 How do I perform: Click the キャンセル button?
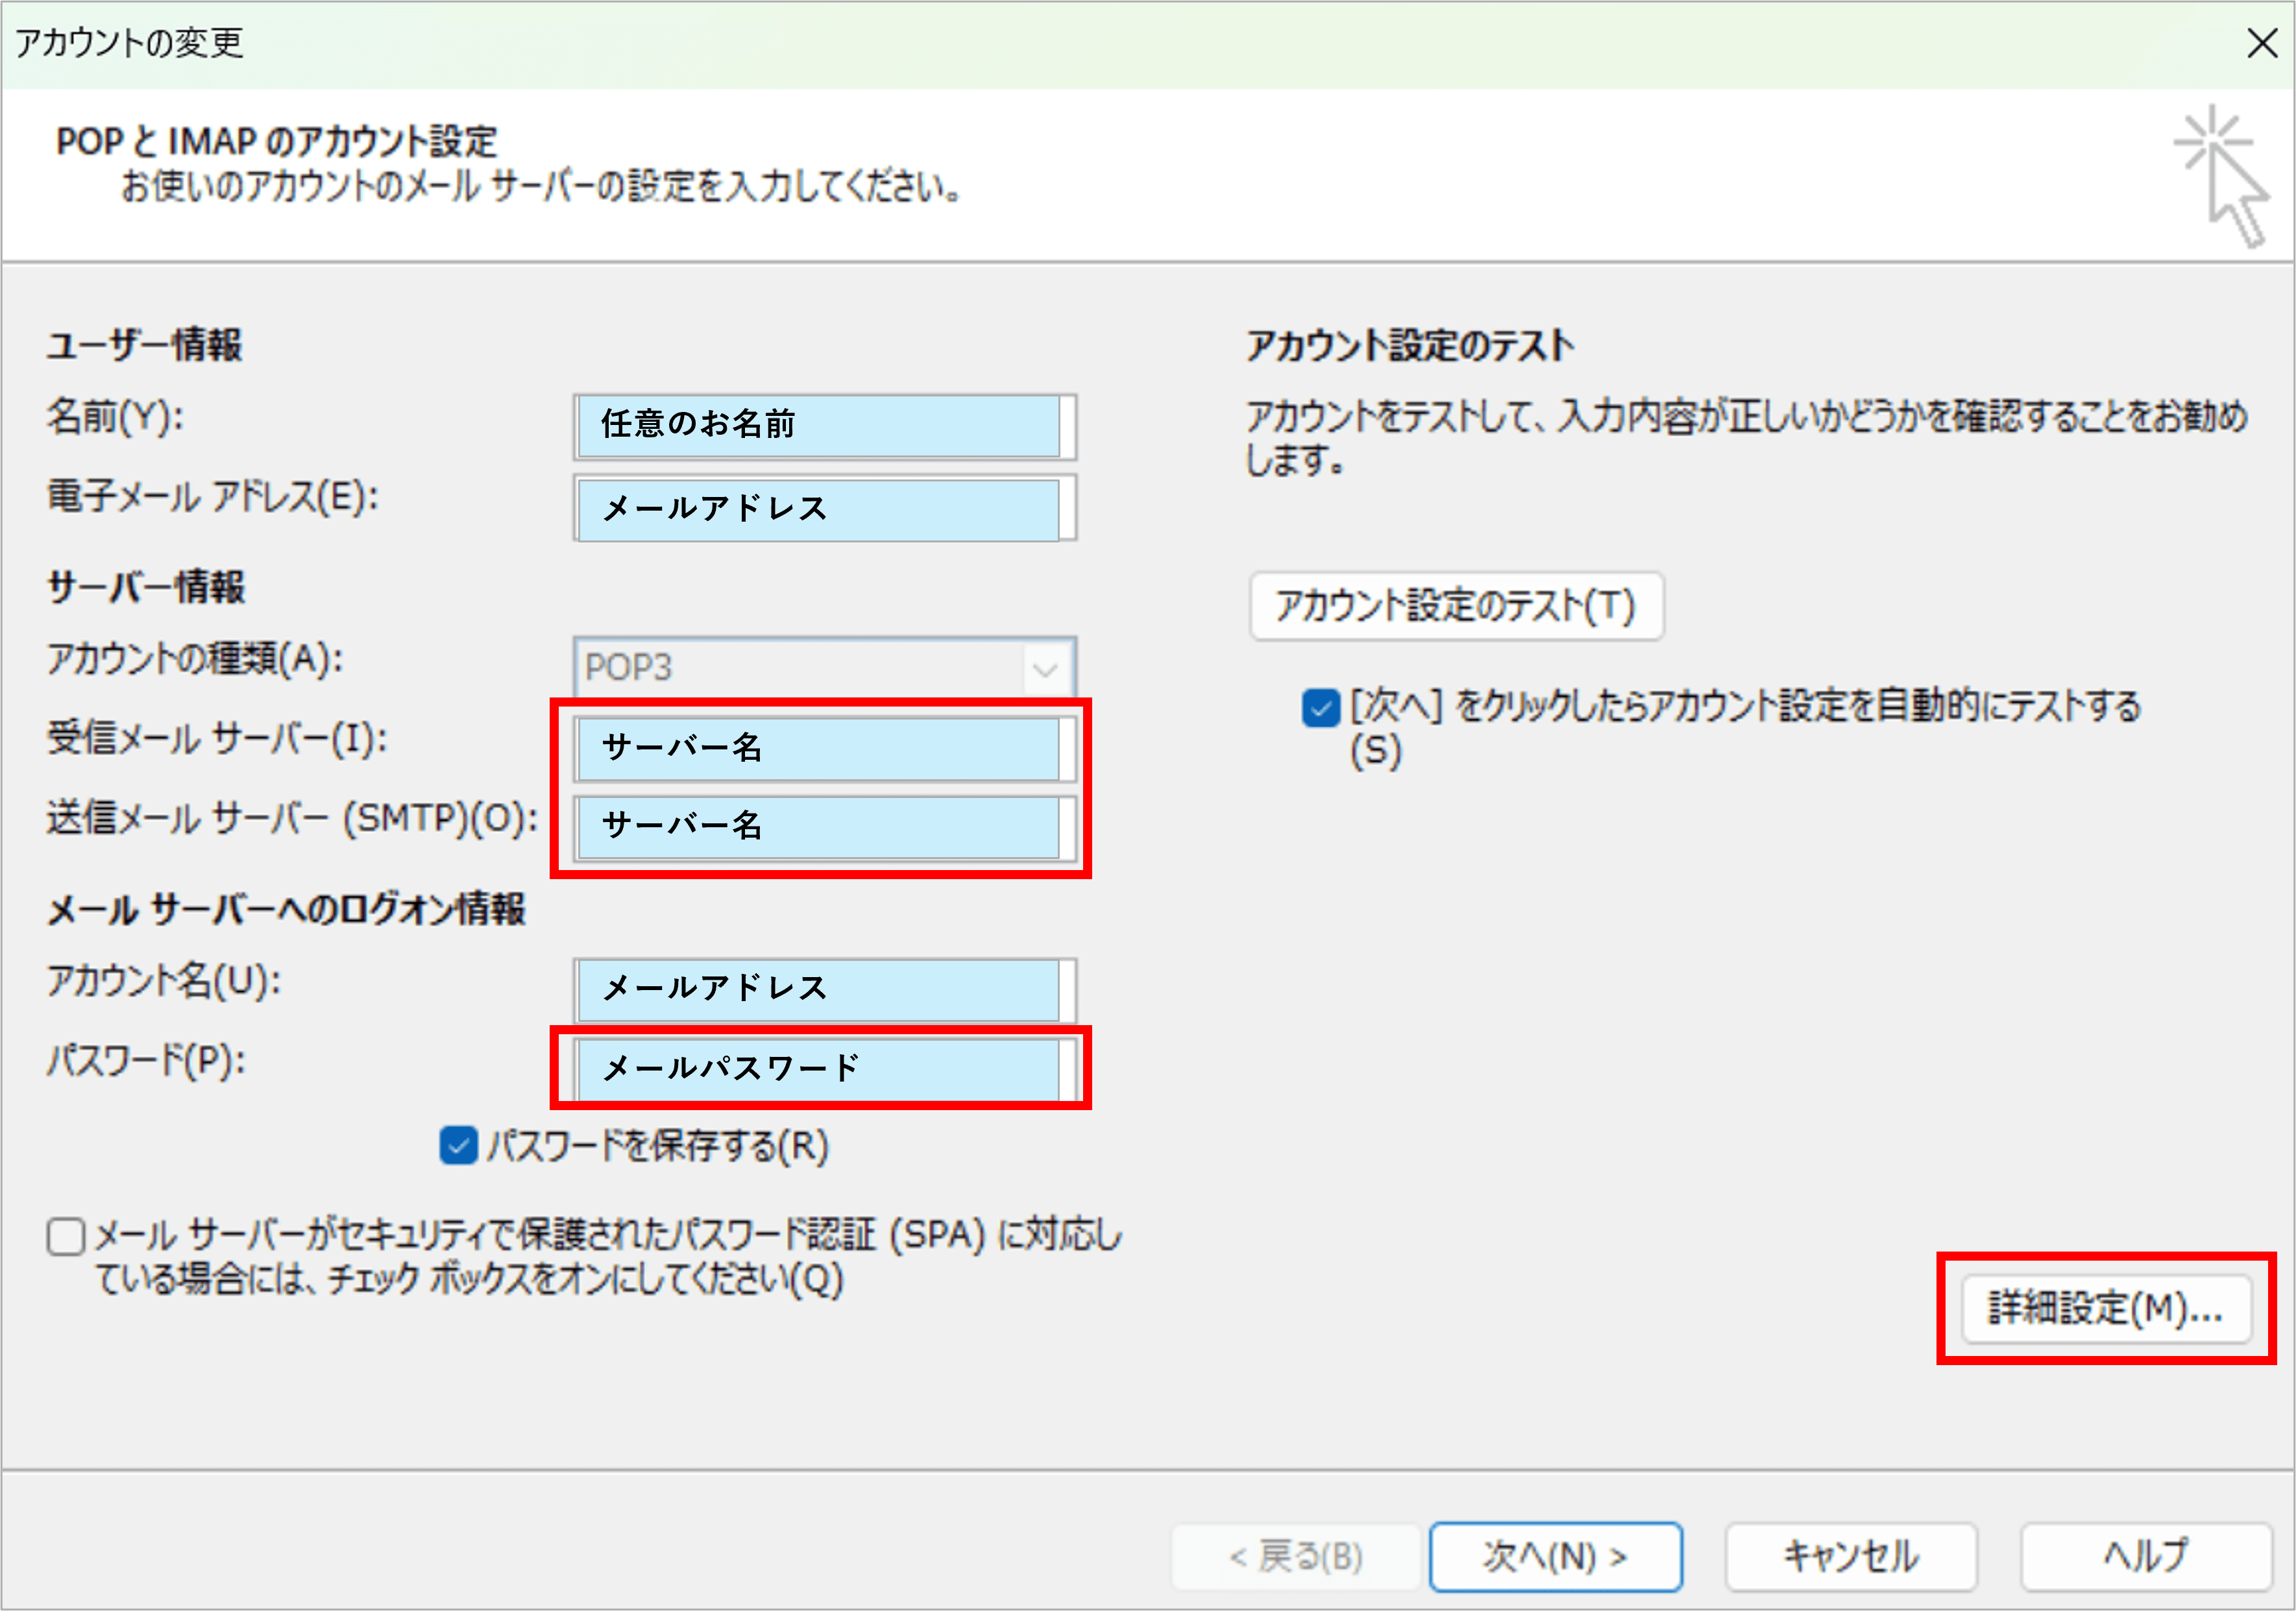(x=1851, y=1556)
